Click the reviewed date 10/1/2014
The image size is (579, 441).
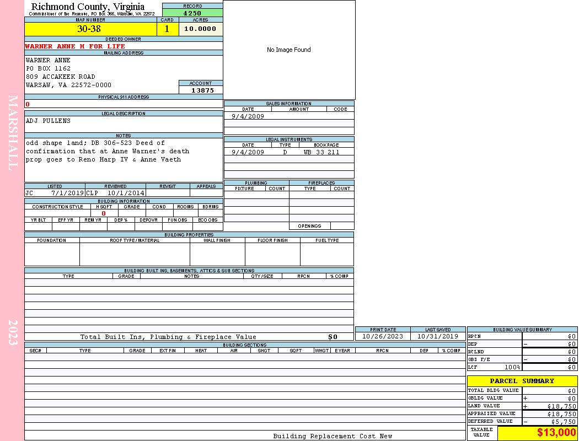click(x=126, y=193)
